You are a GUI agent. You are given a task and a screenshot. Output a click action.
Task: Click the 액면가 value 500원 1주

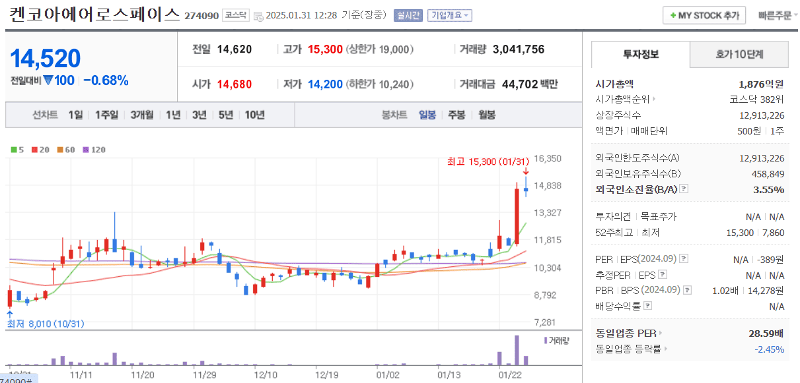[x=761, y=131]
